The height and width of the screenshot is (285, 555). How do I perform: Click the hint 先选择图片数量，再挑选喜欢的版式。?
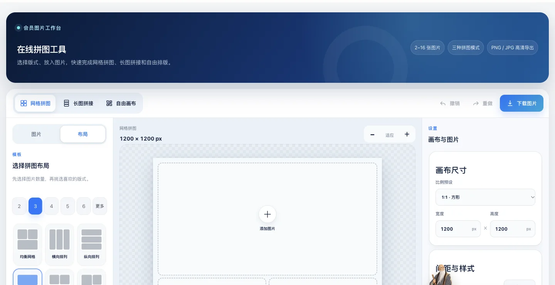point(51,179)
